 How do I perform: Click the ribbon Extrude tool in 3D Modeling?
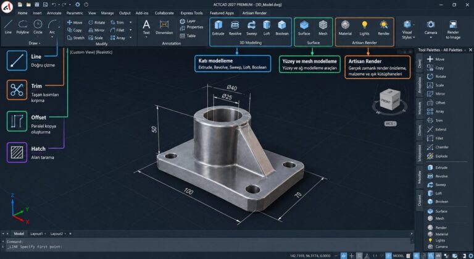[218, 28]
